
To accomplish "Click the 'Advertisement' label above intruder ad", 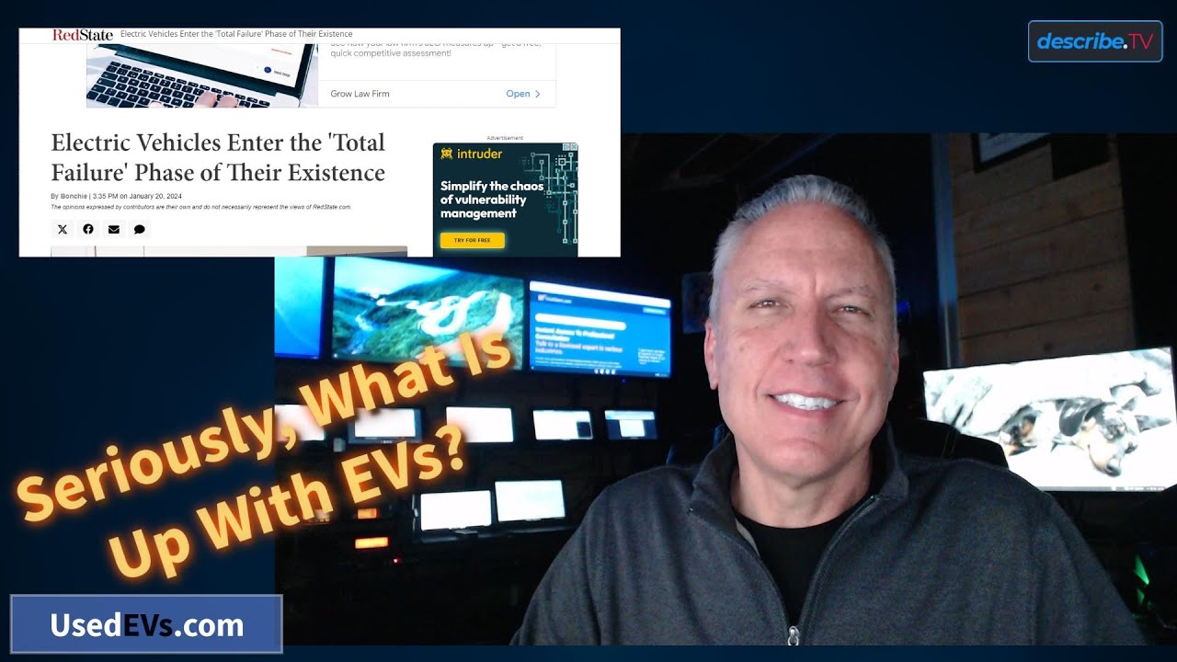I will tap(505, 138).
